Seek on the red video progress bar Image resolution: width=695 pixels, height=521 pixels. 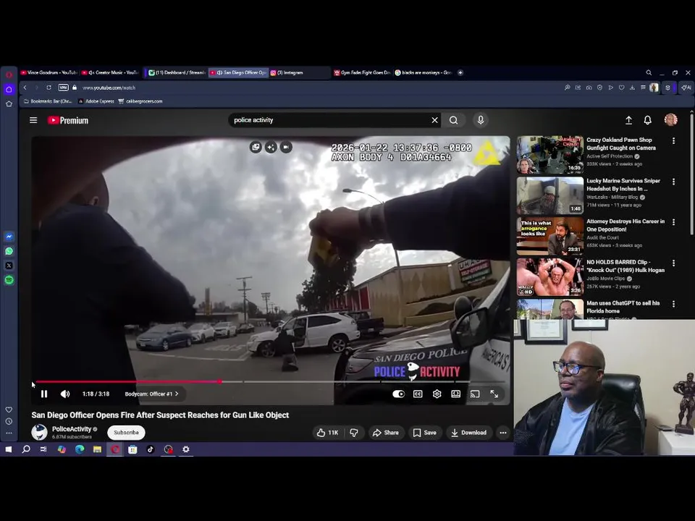pyautogui.click(x=127, y=381)
